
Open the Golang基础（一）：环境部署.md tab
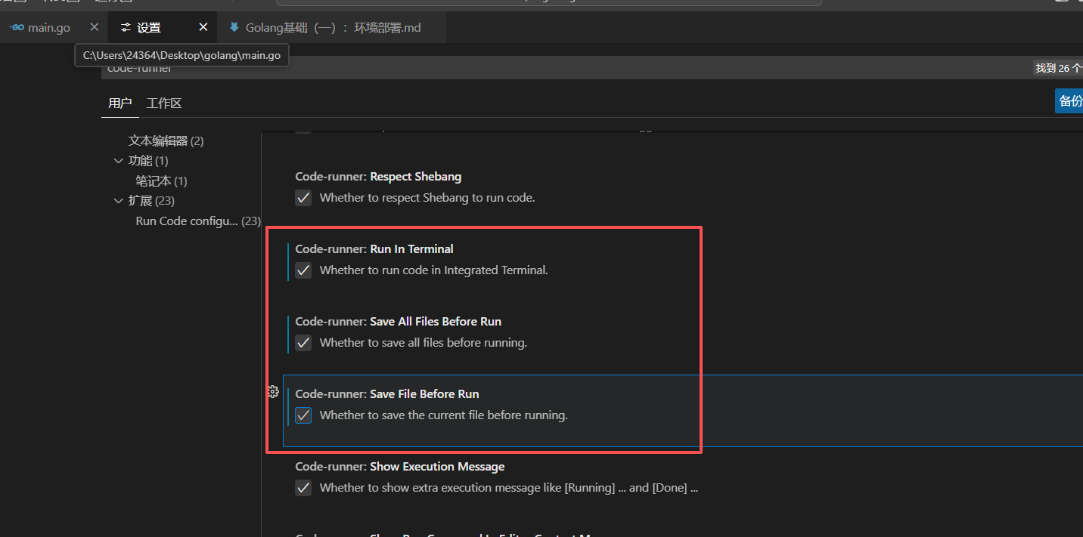tap(333, 27)
